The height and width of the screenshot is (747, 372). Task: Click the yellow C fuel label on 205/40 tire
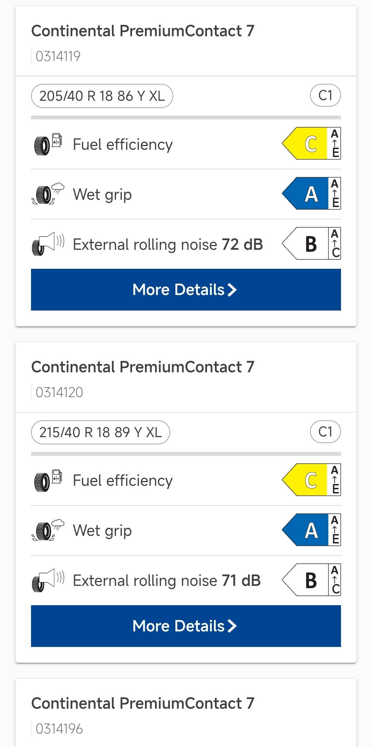(311, 144)
